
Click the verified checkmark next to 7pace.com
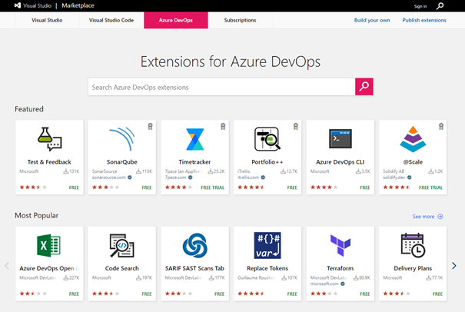[x=190, y=178]
